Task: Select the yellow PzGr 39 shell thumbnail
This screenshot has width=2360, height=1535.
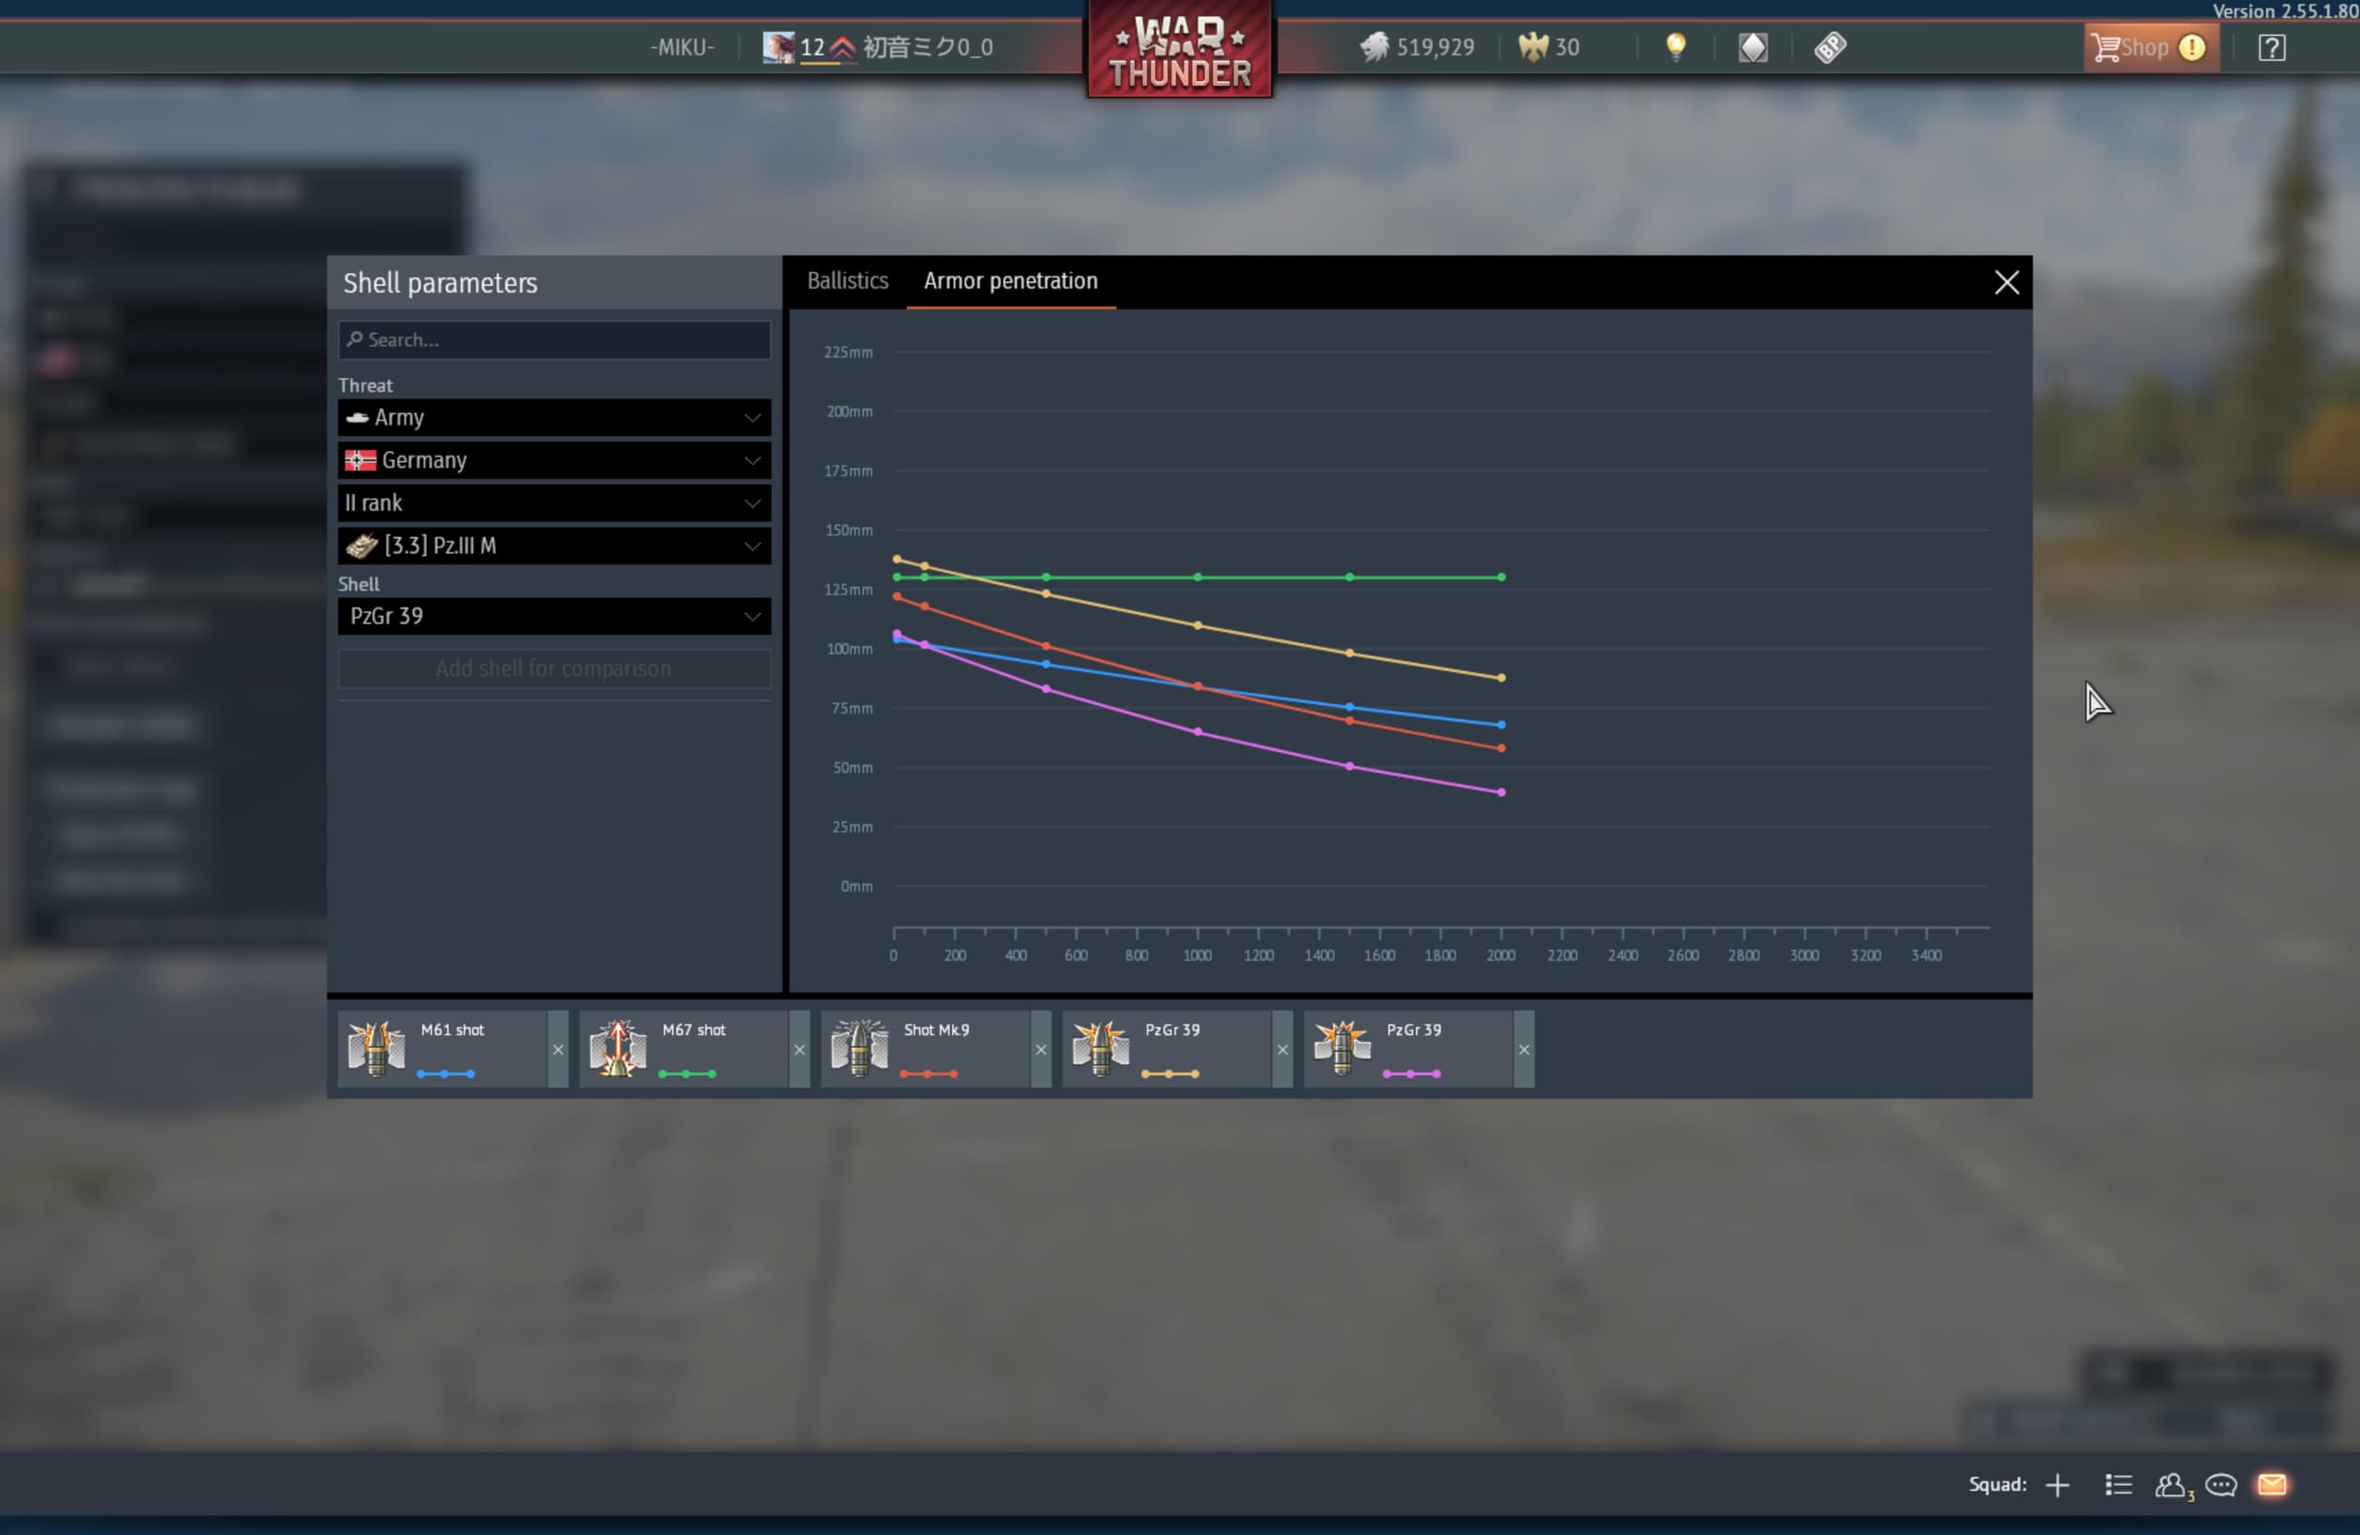Action: coord(1101,1048)
